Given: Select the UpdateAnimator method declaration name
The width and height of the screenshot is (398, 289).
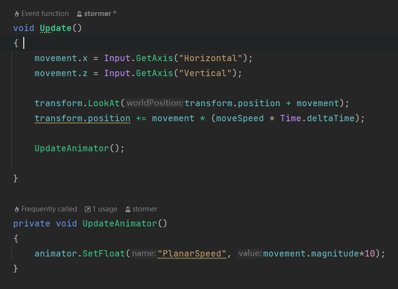Looking at the screenshot, I should tap(121, 224).
